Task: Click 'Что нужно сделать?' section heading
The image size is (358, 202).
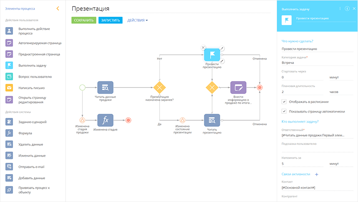Action: coord(297,41)
